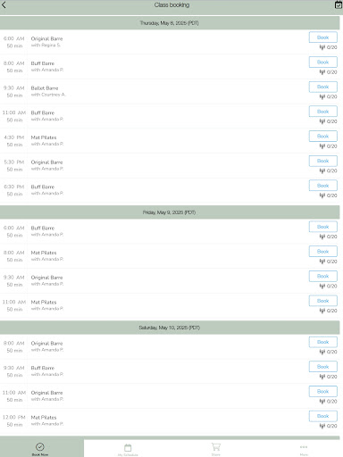This screenshot has width=343, height=457.
Task: Select the Saturday, May 10 date header
Action: click(x=170, y=328)
